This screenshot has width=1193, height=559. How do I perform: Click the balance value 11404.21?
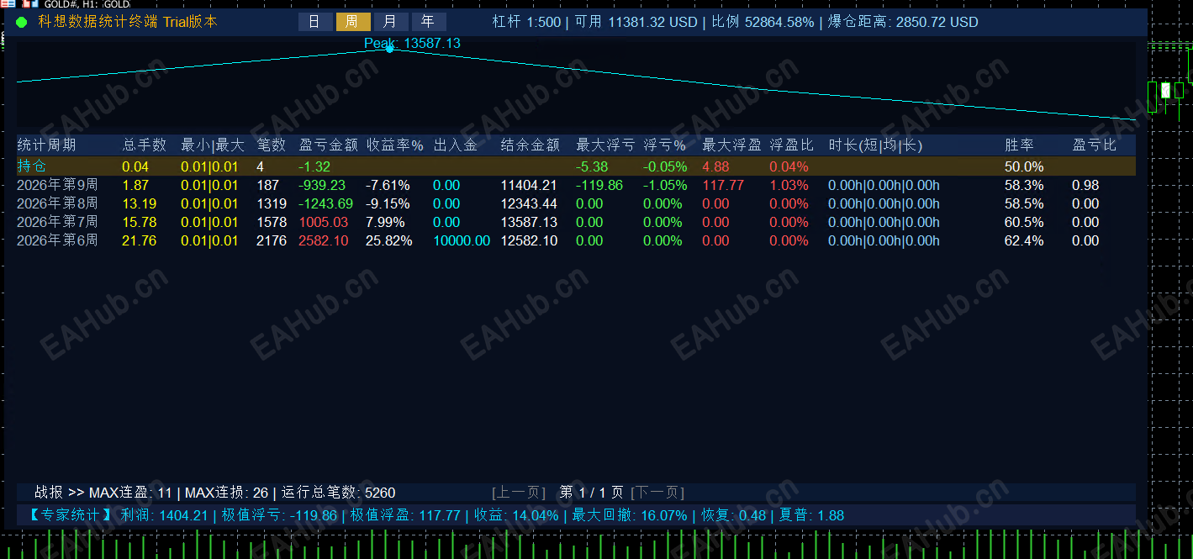click(x=529, y=185)
